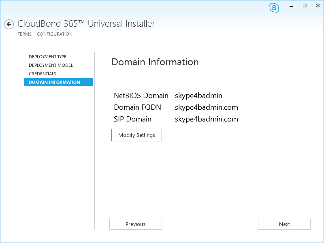Click the Domain FQDN value skype4badmin.com
The height and width of the screenshot is (243, 324).
(207, 107)
